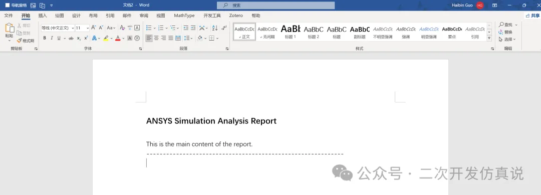Open the change case (Aa) dropdown
The height and width of the screenshot is (195, 541).
pos(111,27)
